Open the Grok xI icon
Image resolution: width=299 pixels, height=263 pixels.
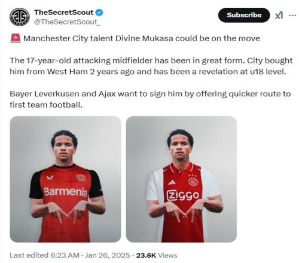[x=279, y=15]
